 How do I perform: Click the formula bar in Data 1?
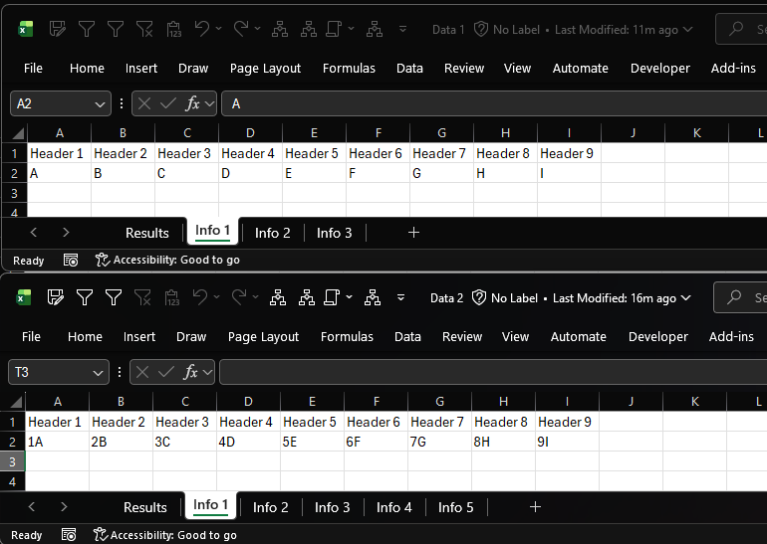(x=494, y=103)
